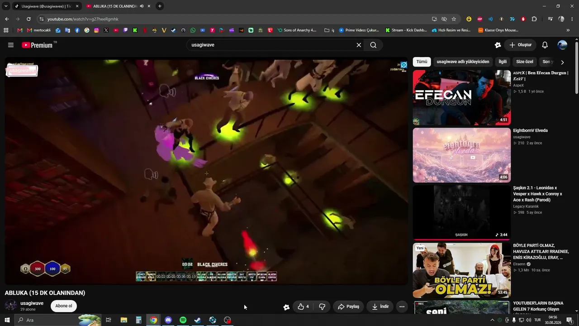579x326 pixels.
Task: Close the ABLUKA YouTube tab
Action: click(x=149, y=6)
